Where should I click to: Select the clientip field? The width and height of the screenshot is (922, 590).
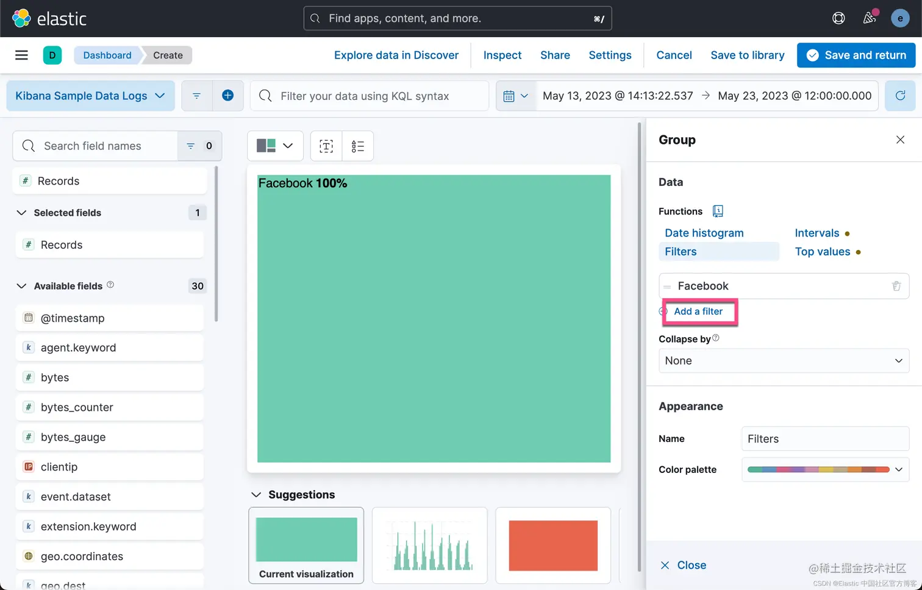click(110, 467)
